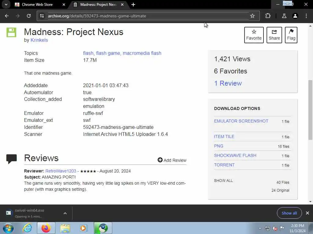Screen dimensions: 313x234
Task: Click the taskbar clock showing 2:30 PM
Action: click(297, 228)
